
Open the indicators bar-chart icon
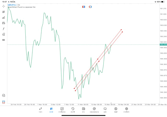(4, 18)
